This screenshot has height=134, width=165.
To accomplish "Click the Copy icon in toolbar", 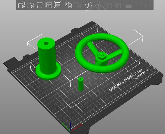I will pos(69,5).
